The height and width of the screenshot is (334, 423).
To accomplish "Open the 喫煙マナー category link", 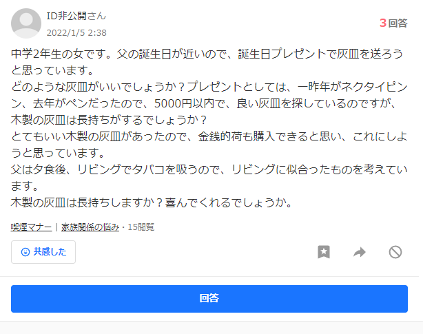I will [31, 227].
